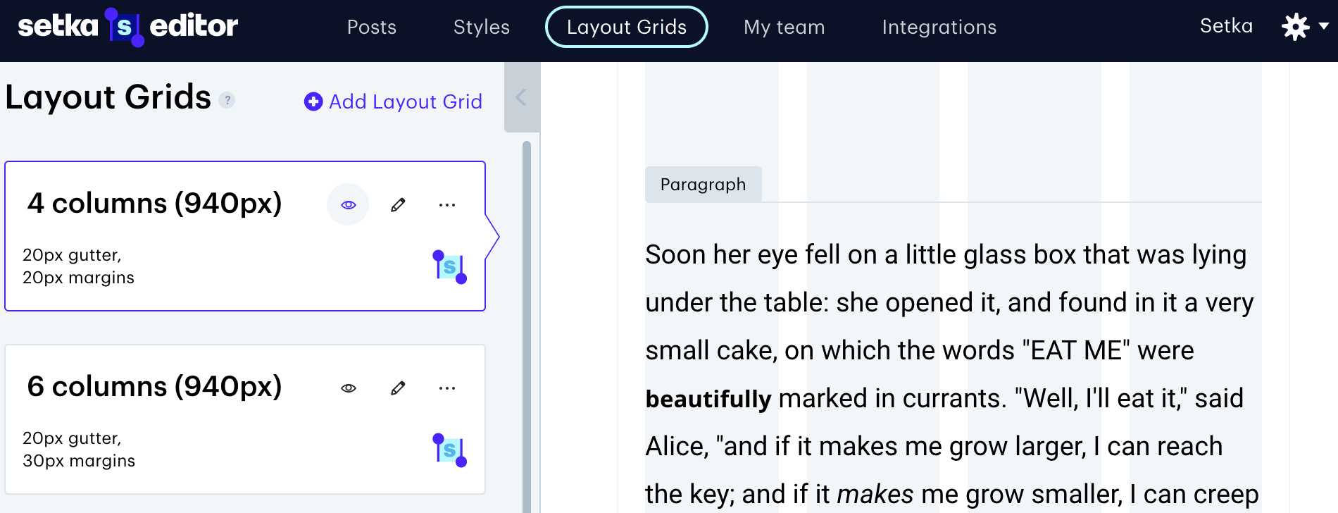Toggle preview eye for 6 columns grid

pos(348,388)
